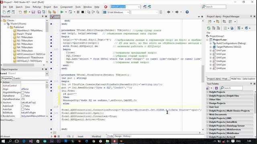Navigate forward with the right arrow icon

(x=177, y=12)
